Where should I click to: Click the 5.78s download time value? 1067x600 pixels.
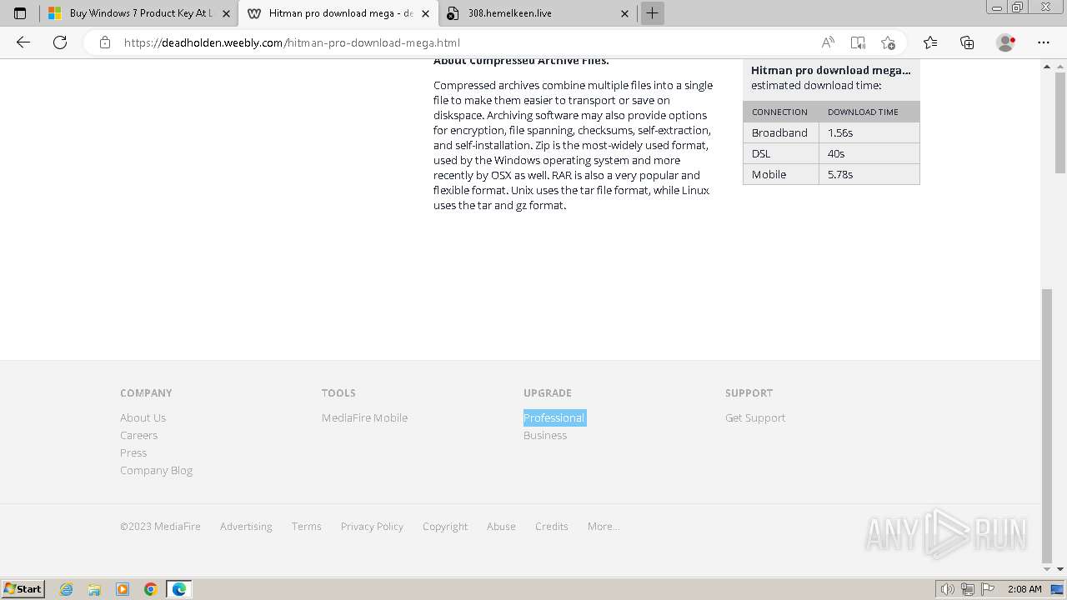[x=840, y=174]
